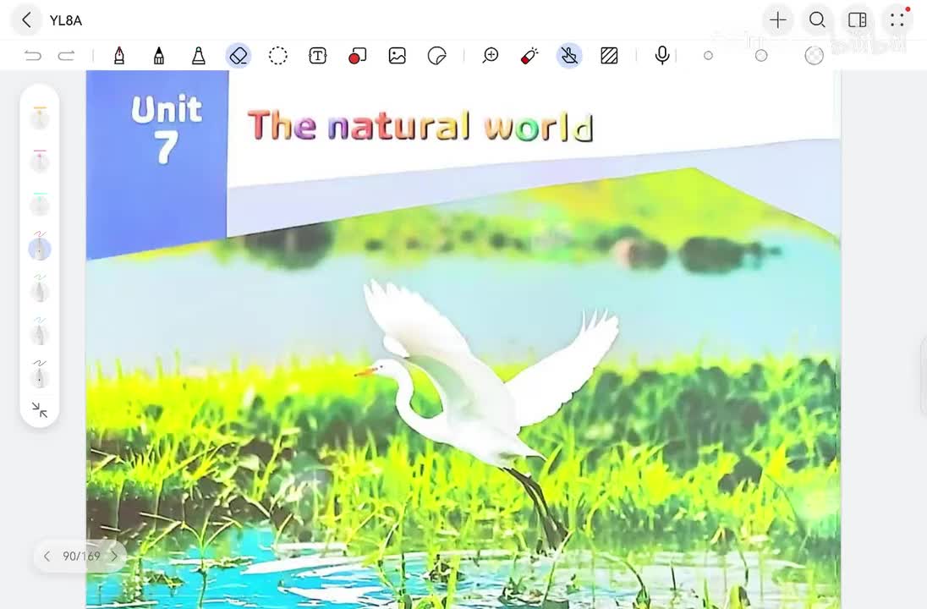
Task: Go back using the top-left arrow
Action: coord(26,20)
